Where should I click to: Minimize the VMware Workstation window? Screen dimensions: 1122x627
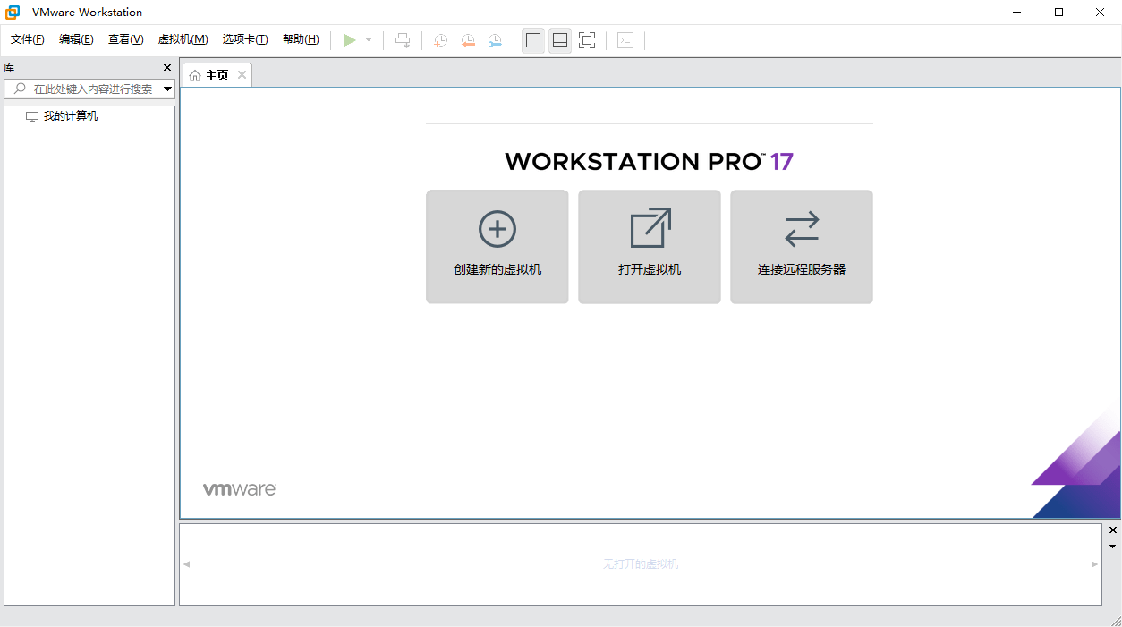pyautogui.click(x=1018, y=13)
